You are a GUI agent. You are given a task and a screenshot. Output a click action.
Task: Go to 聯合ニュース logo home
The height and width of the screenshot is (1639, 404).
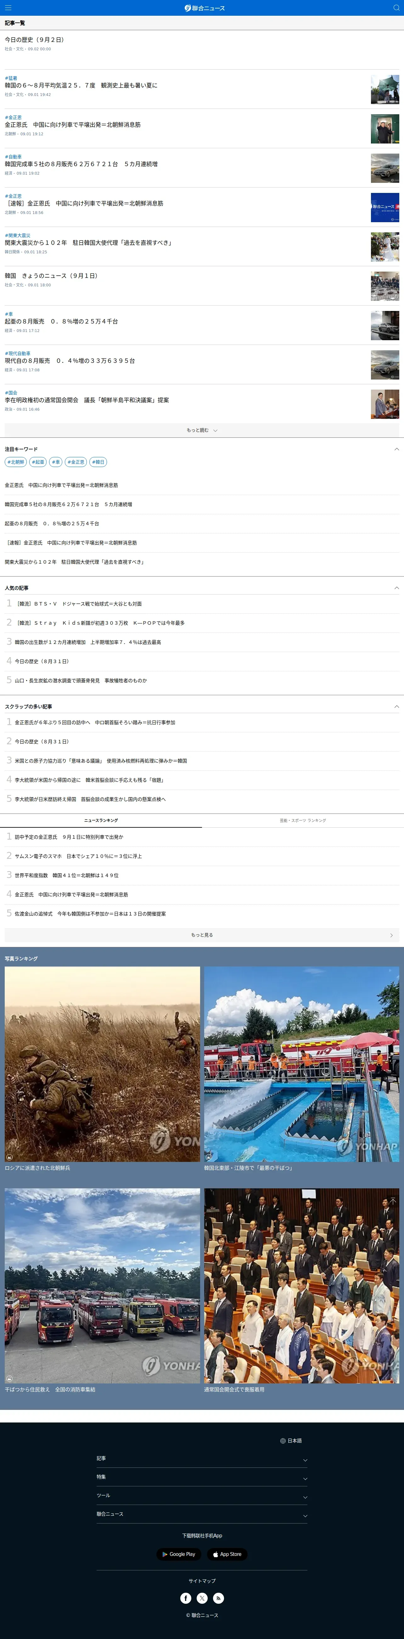point(204,8)
